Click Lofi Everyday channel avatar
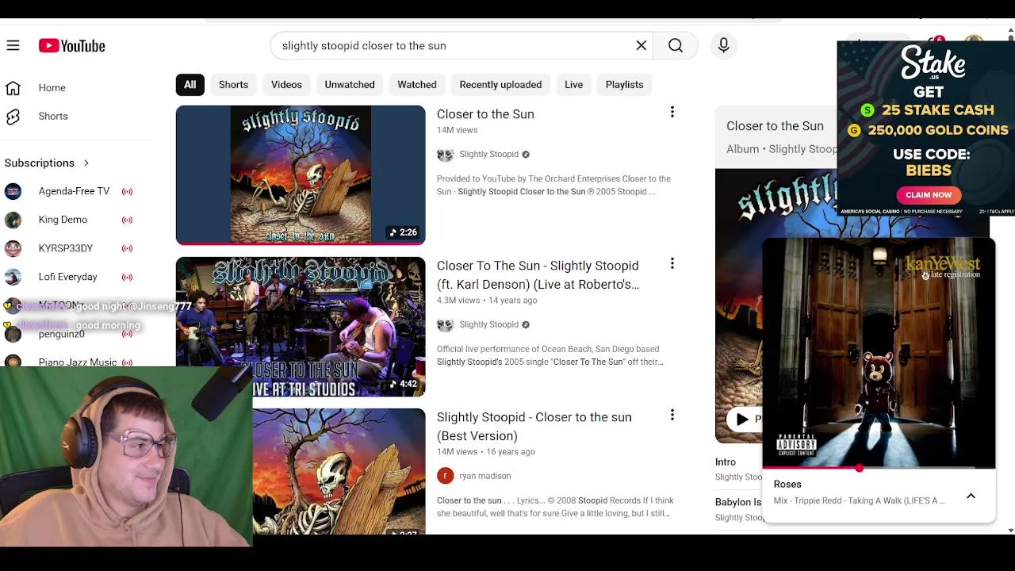Viewport: 1015px width, 571px height. pos(13,277)
